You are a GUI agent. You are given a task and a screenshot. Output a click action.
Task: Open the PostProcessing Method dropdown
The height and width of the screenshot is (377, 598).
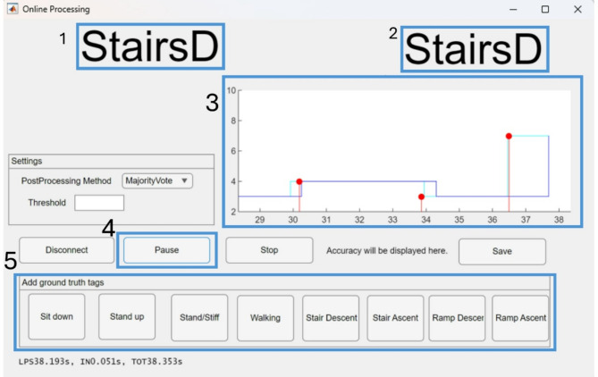tap(157, 180)
